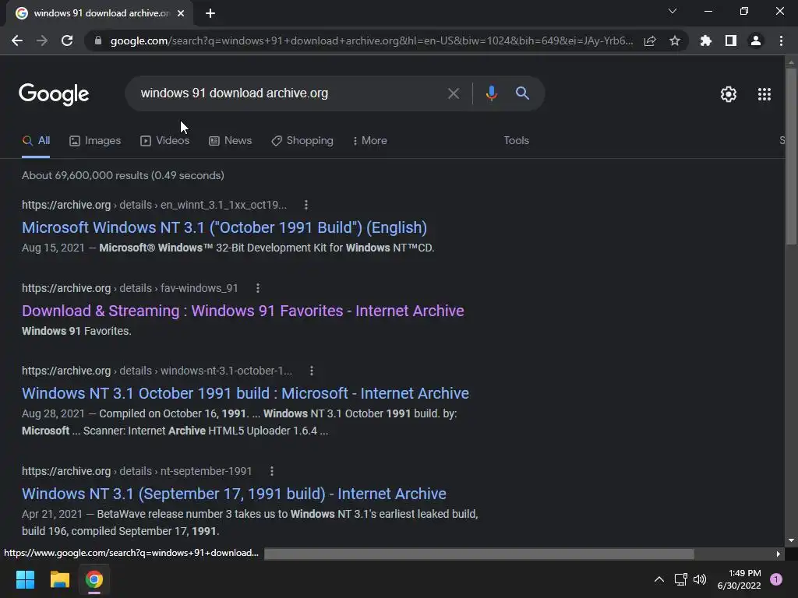Click the address bar URL

tap(372, 40)
